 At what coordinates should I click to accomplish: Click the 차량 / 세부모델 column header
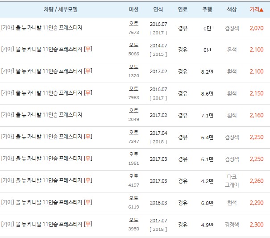(60, 9)
